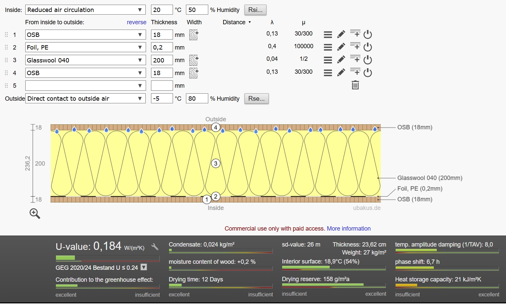Select layer marker 3 in drawing
Screen dimensions: 506x304
(216, 163)
